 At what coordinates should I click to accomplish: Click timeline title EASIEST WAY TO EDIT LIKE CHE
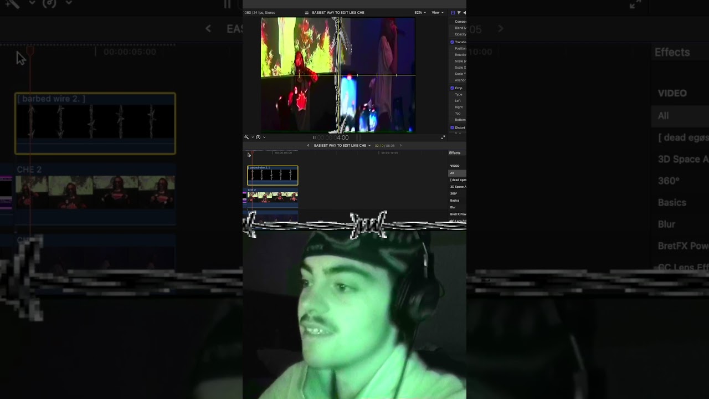[x=340, y=146]
